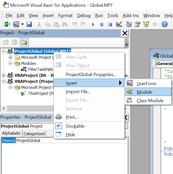Collapse the ProjectGlobal tree node
This screenshot has width=173, height=174.
(4, 51)
